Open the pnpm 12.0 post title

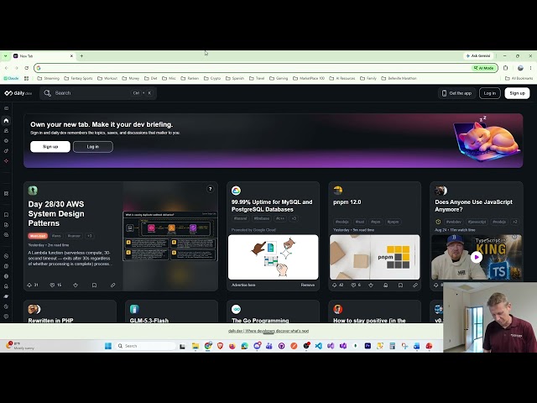pos(347,202)
